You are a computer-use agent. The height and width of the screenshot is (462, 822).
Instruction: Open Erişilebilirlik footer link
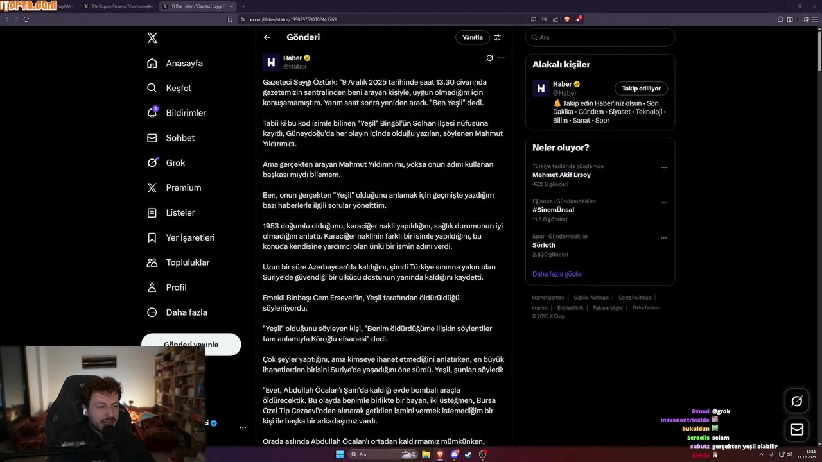coord(570,308)
